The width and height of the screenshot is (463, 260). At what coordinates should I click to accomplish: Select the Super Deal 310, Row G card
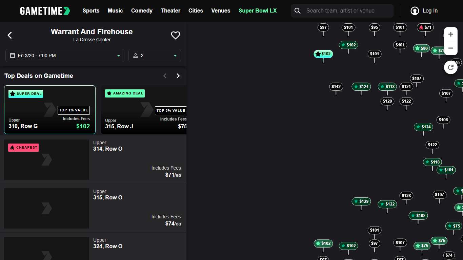pos(50,110)
